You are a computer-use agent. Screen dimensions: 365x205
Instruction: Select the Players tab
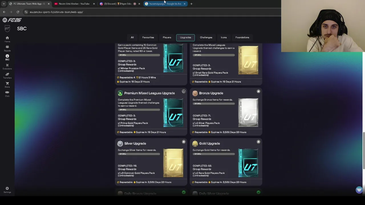(167, 37)
